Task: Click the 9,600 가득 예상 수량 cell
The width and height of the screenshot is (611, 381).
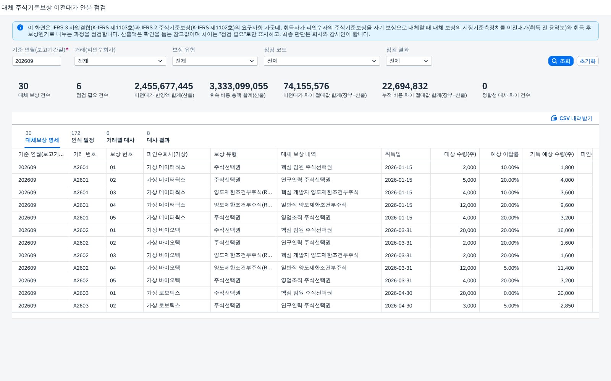Action: 550,205
